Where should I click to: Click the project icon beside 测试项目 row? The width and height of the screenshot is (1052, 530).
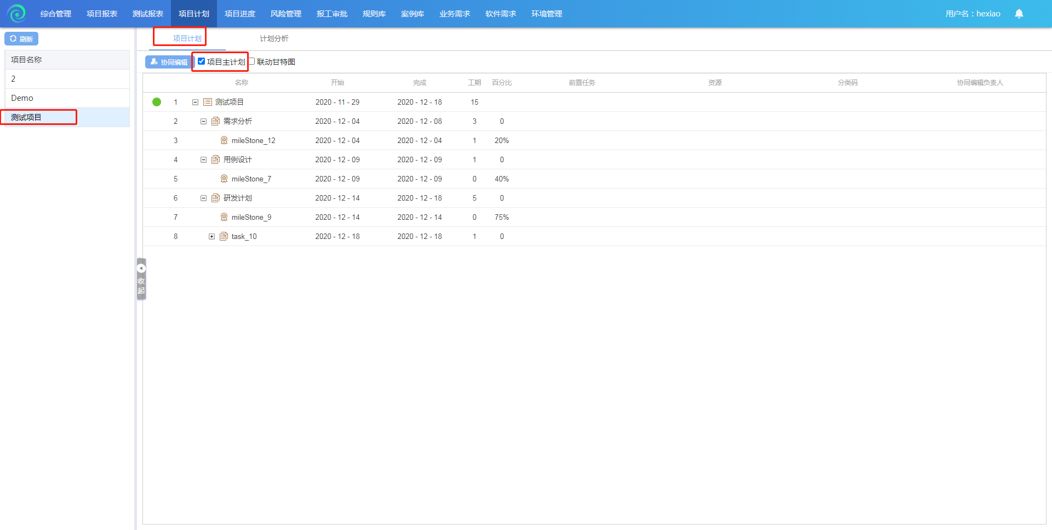[x=207, y=102]
